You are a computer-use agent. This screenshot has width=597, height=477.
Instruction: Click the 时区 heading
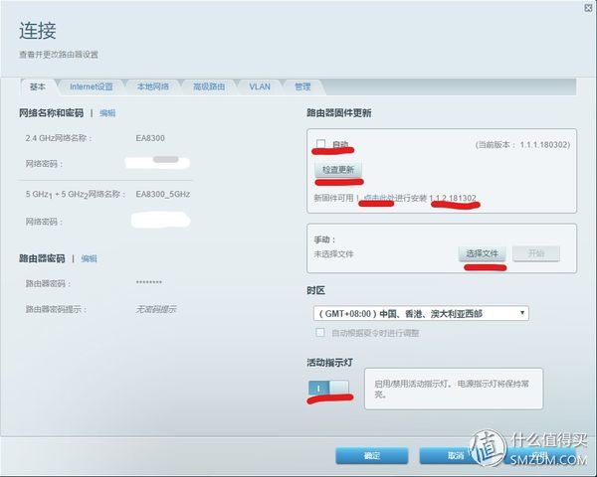(316, 290)
